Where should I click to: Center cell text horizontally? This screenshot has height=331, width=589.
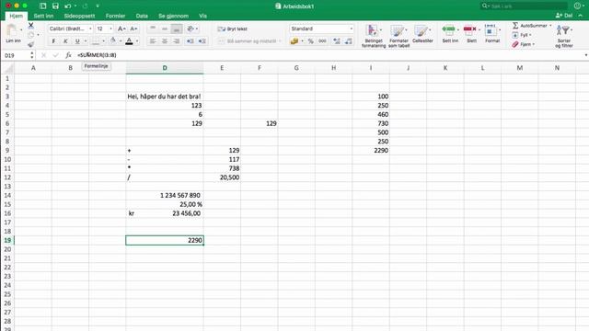(165, 41)
